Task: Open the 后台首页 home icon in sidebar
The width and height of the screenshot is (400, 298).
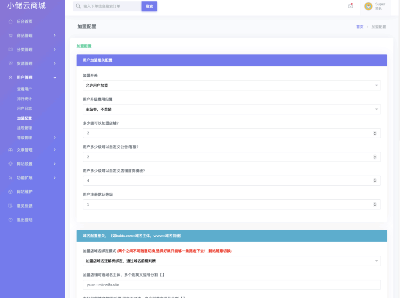Action: [10, 21]
